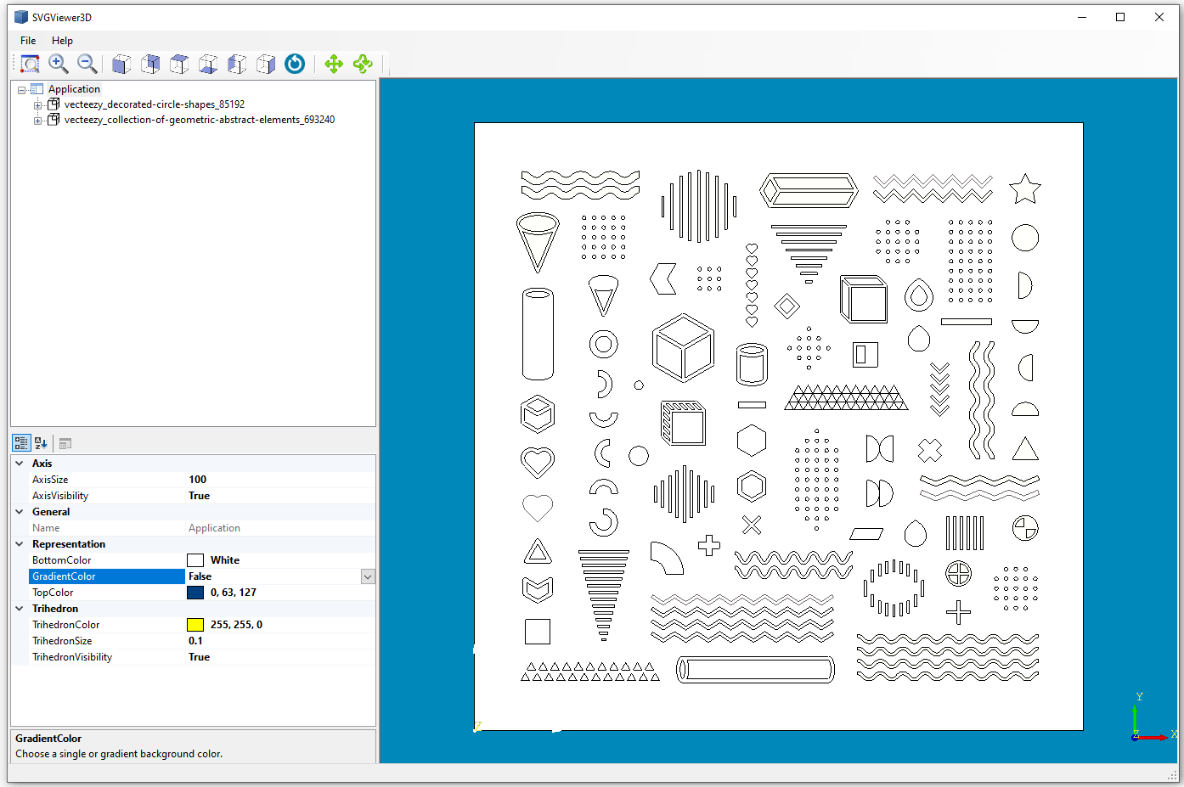Switch to the front face cube view
This screenshot has height=787, width=1184.
pos(121,64)
